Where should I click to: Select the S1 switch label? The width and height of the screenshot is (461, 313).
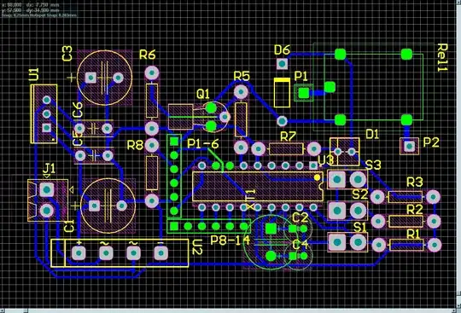pos(360,227)
